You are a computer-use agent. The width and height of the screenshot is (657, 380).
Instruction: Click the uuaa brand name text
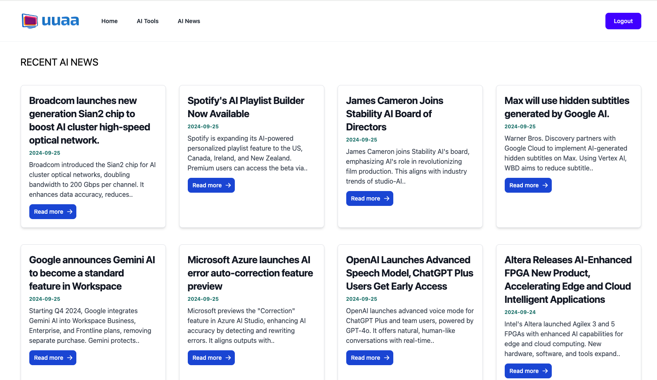(x=60, y=21)
